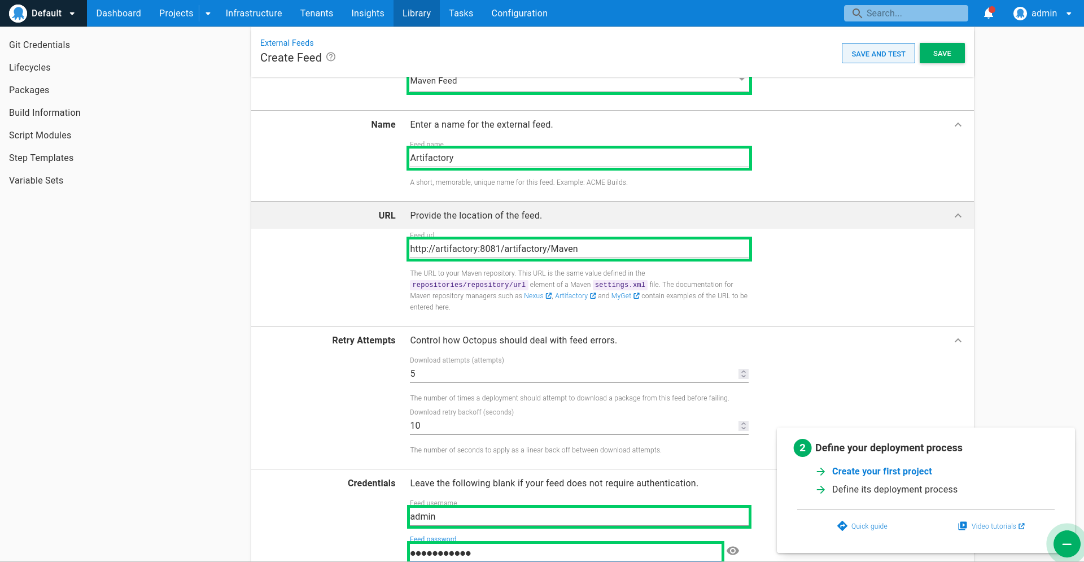The width and height of the screenshot is (1084, 562).
Task: Open Variable Sets in sidebar
Action: pos(36,180)
